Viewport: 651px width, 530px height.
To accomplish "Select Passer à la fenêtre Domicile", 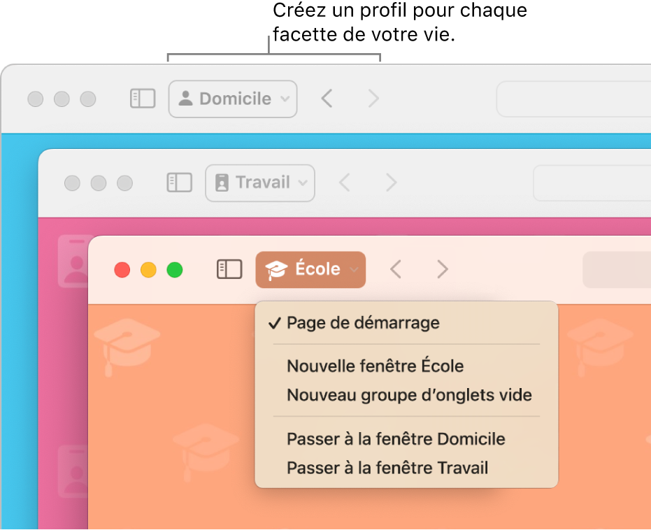I will pos(396,439).
